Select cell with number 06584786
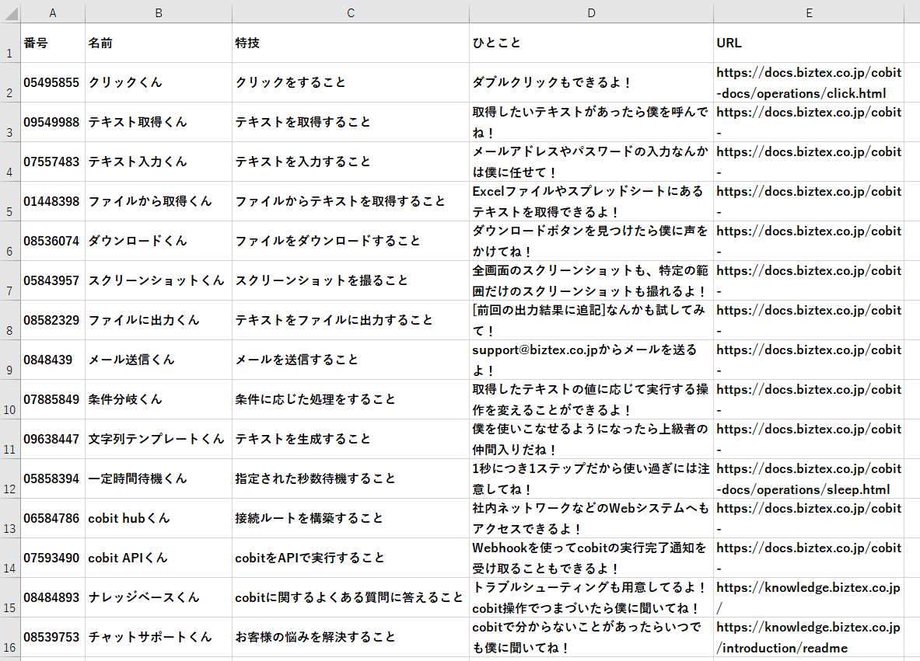Viewport: 920px width, 661px height. tap(53, 518)
